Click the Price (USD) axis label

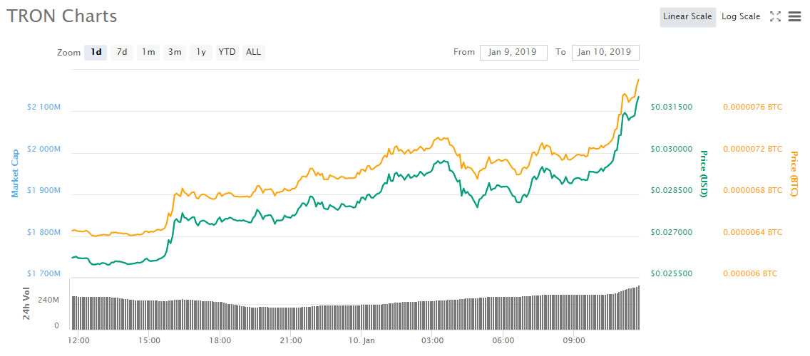[x=703, y=174]
